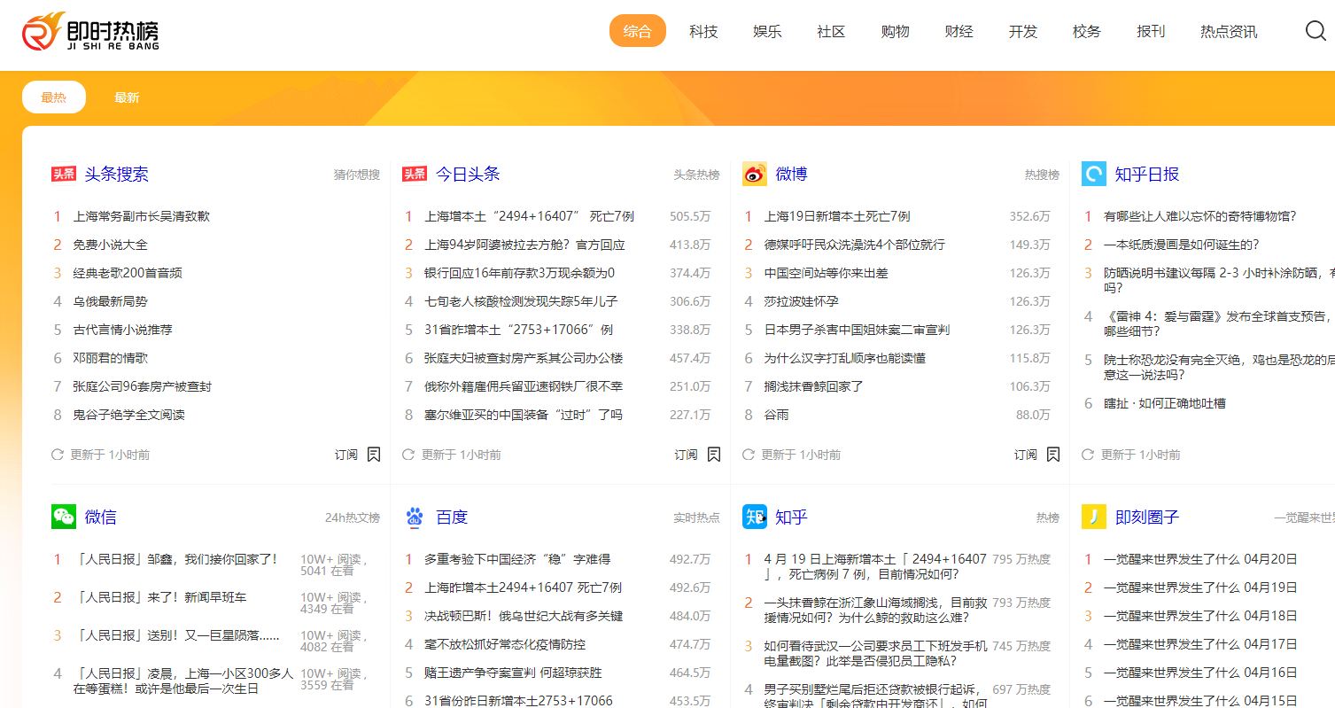The width and height of the screenshot is (1335, 708).
Task: Open the 社区 navigation tab
Action: [831, 31]
